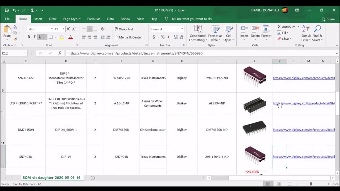Click the Clear eraser icon

pyautogui.click(x=279, y=39)
